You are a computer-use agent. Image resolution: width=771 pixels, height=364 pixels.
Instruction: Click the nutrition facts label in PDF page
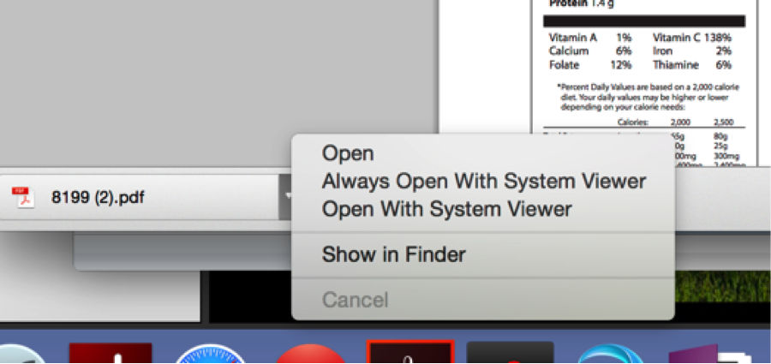click(646, 74)
